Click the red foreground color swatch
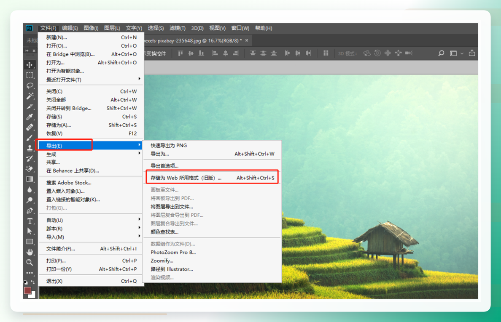Image resolution: width=501 pixels, height=322 pixels. [27, 290]
